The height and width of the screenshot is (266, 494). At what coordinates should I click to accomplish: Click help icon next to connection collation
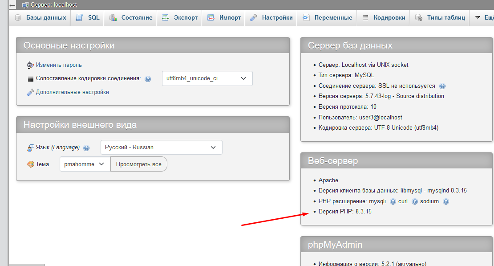click(148, 79)
